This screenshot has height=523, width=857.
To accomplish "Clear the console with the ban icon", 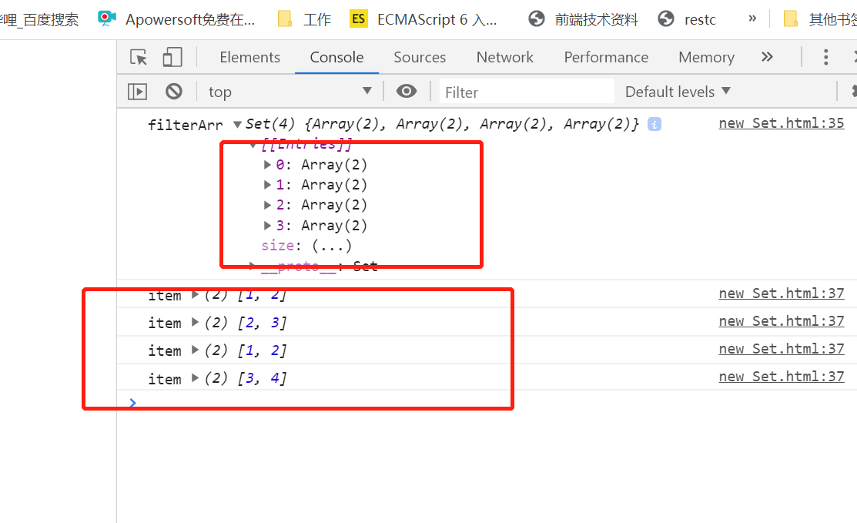I will point(174,91).
